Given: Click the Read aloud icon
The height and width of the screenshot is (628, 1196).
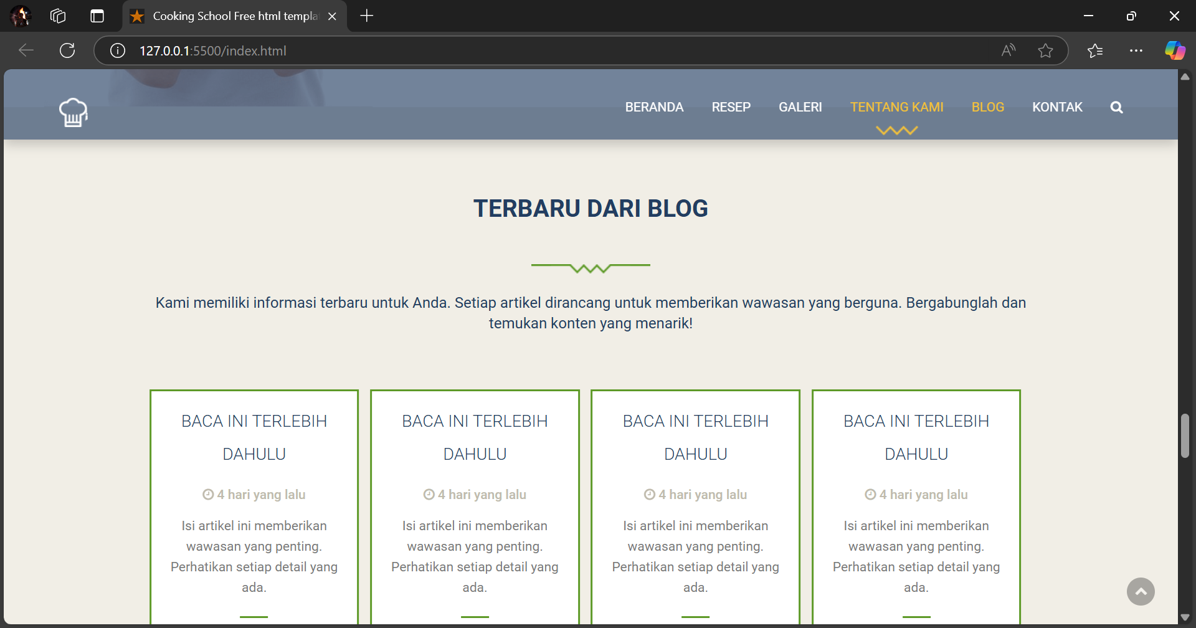Looking at the screenshot, I should pyautogui.click(x=1008, y=50).
